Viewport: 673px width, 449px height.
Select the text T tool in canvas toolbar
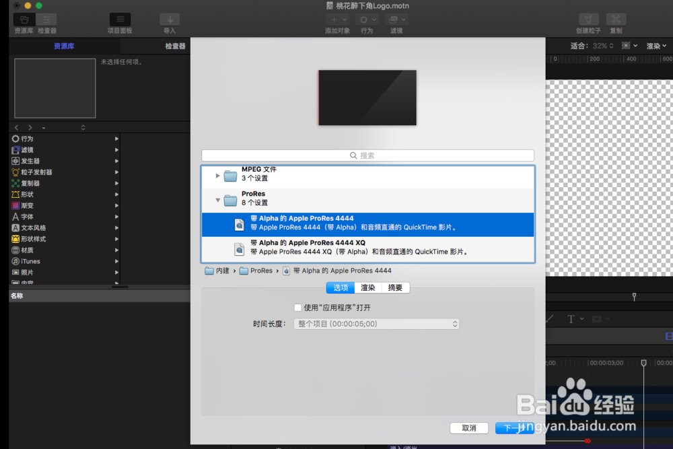571,319
